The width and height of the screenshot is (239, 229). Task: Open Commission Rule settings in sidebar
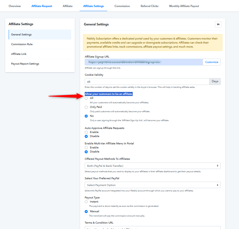coord(22,44)
